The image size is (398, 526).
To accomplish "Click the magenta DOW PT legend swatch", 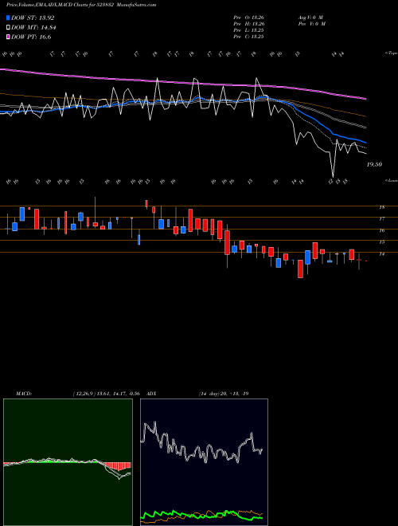I will 8,37.
